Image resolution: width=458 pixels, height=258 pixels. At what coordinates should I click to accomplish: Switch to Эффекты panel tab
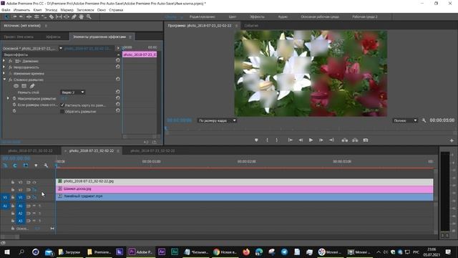pos(53,37)
